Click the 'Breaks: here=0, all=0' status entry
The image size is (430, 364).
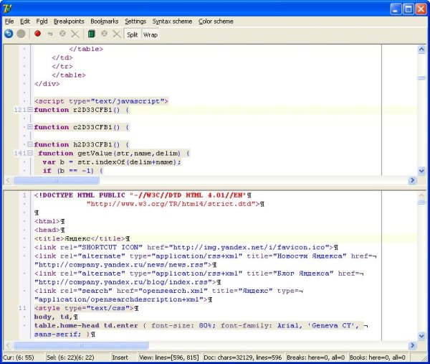[315, 358]
